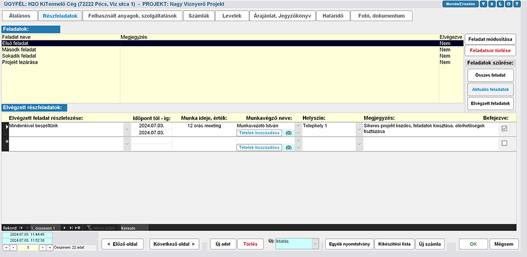Open the Levelek tab

(231, 16)
